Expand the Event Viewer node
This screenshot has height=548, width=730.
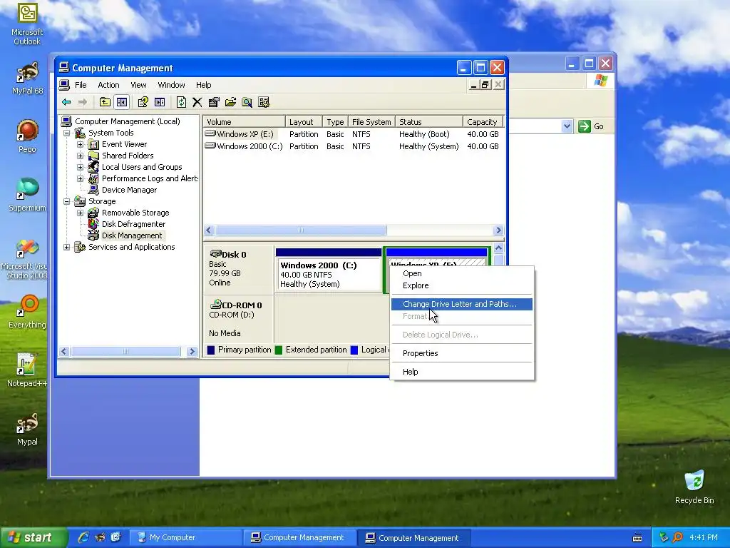80,144
